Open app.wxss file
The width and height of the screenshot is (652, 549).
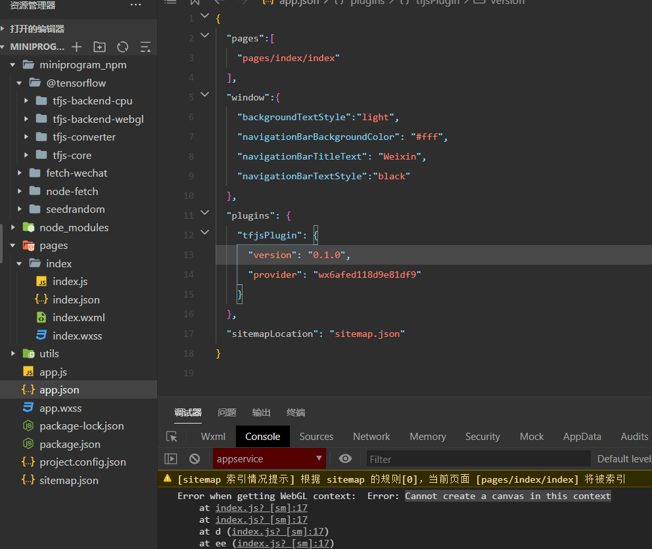[60, 408]
